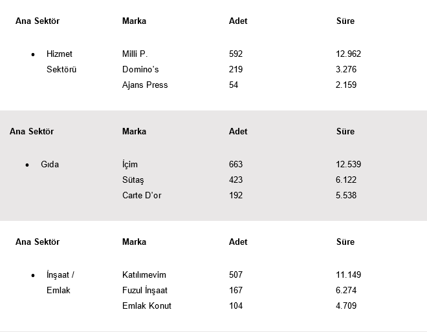Select the İçim brand name
The height and width of the screenshot is (332, 427).
click(x=130, y=165)
